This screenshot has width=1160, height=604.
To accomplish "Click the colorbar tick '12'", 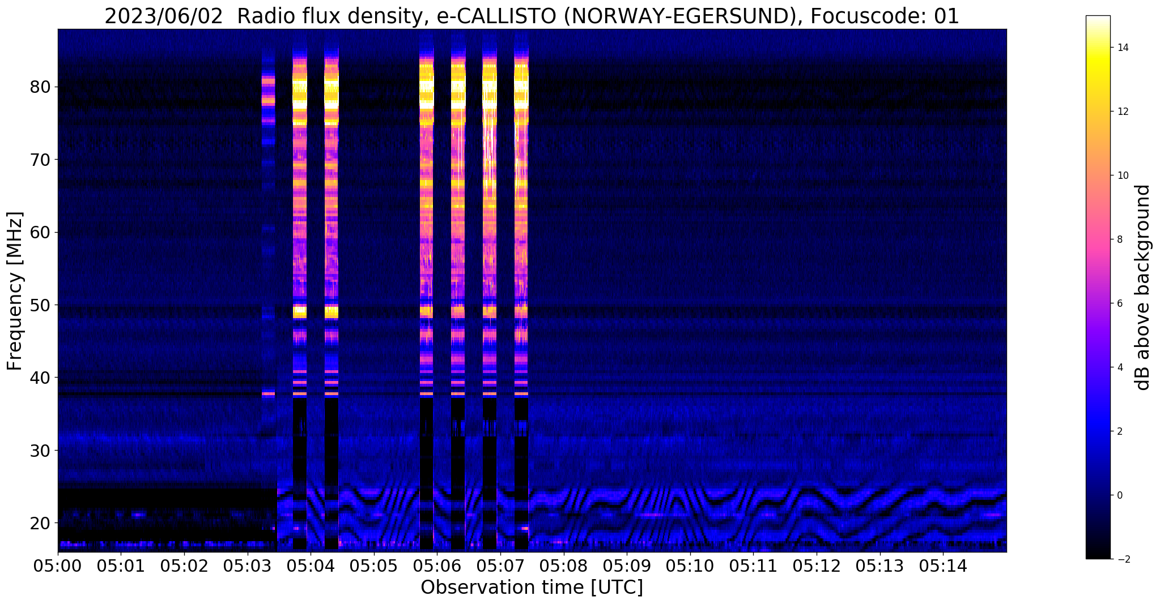I will pyautogui.click(x=1123, y=112).
